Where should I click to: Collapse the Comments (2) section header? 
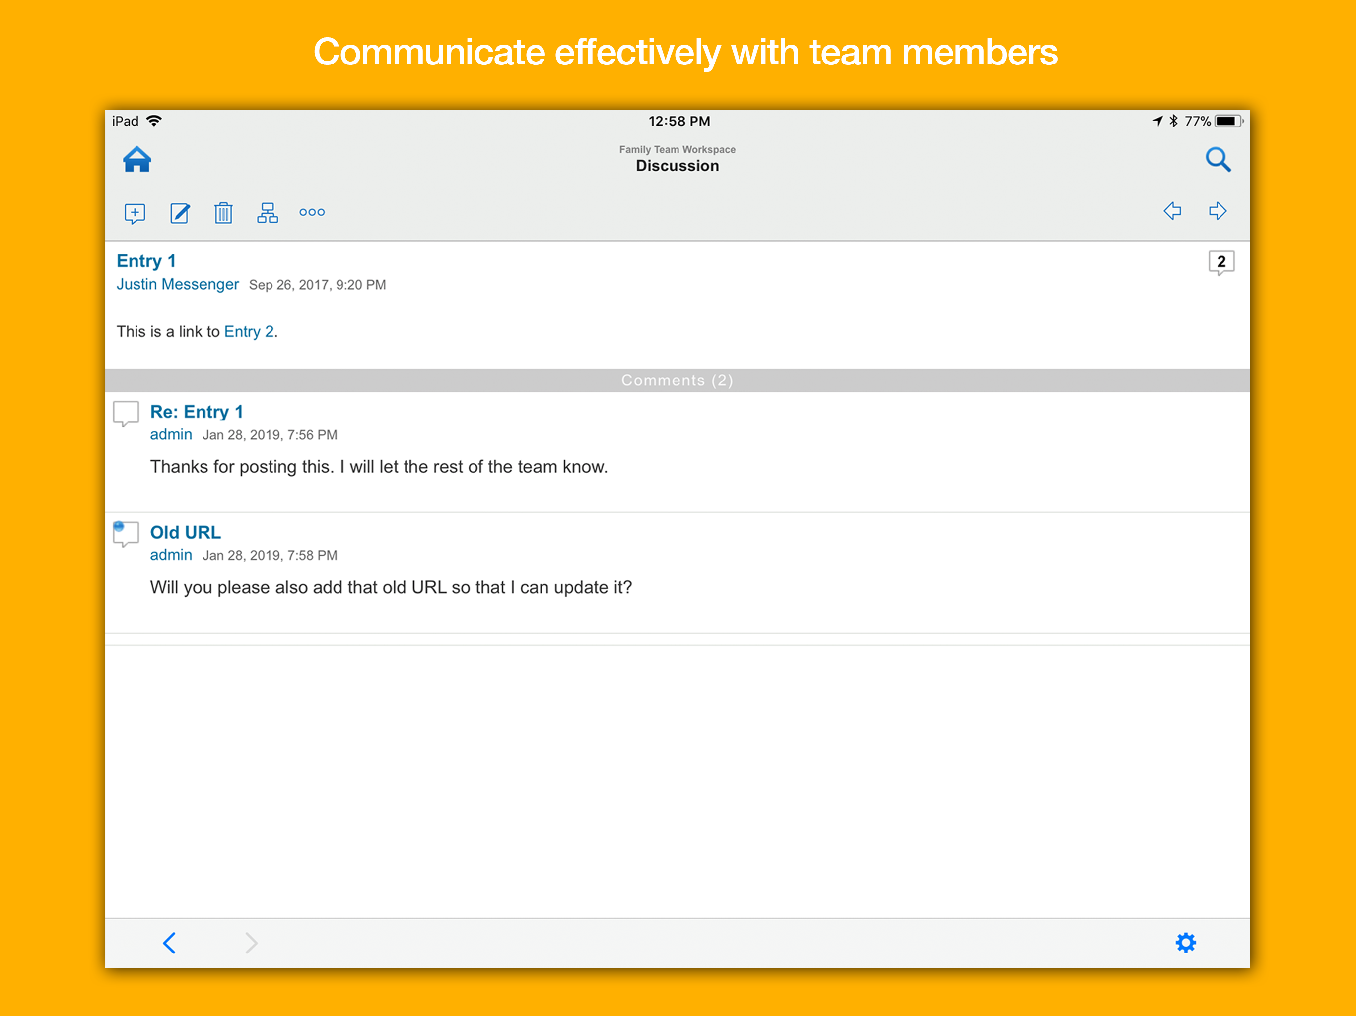(677, 381)
